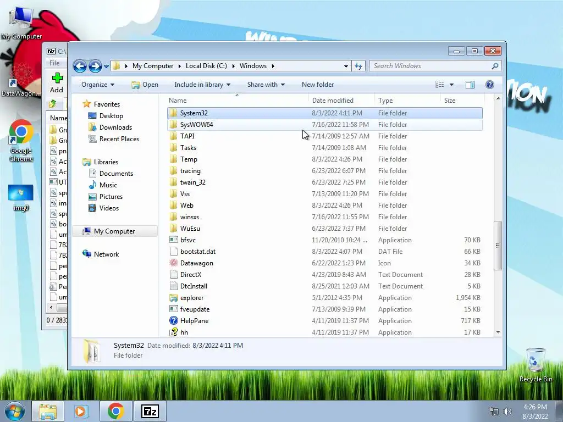
Task: Click the file list vertical scrollbar thumb
Action: tap(498, 246)
